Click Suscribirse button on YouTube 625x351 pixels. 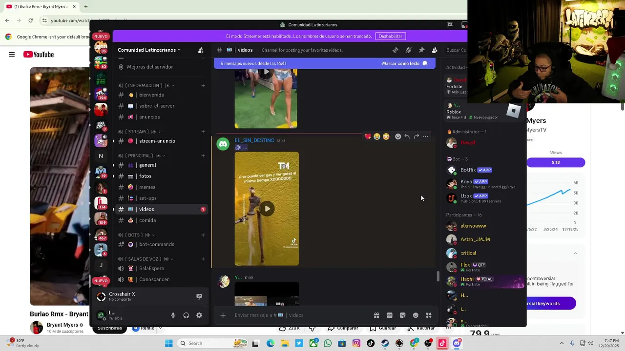pos(109,328)
